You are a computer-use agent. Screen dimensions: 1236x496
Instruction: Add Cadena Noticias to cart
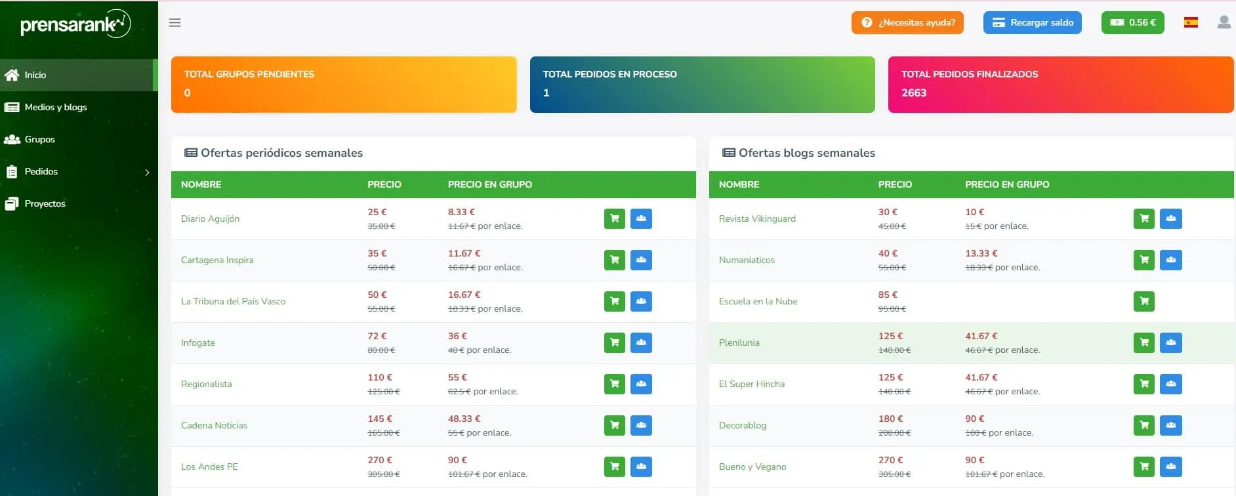click(x=615, y=425)
